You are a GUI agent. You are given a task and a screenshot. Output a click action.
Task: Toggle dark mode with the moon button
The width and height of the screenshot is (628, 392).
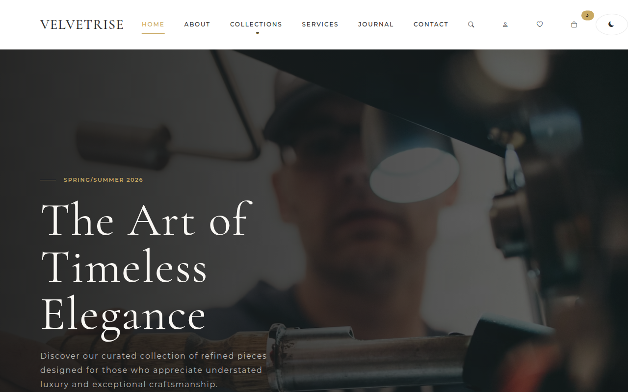point(611,24)
